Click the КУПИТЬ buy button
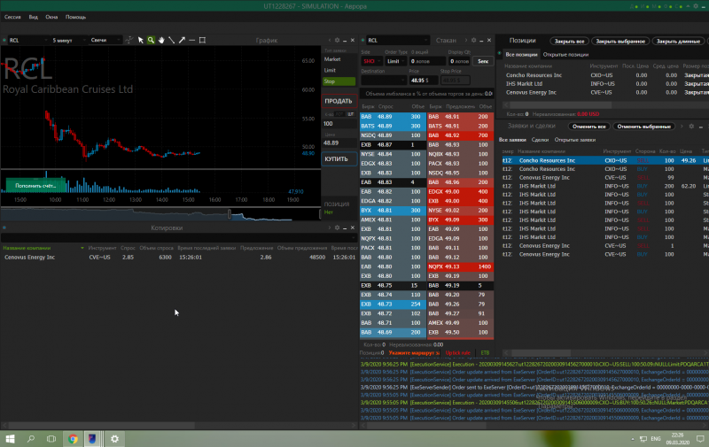The image size is (709, 447). [339, 159]
